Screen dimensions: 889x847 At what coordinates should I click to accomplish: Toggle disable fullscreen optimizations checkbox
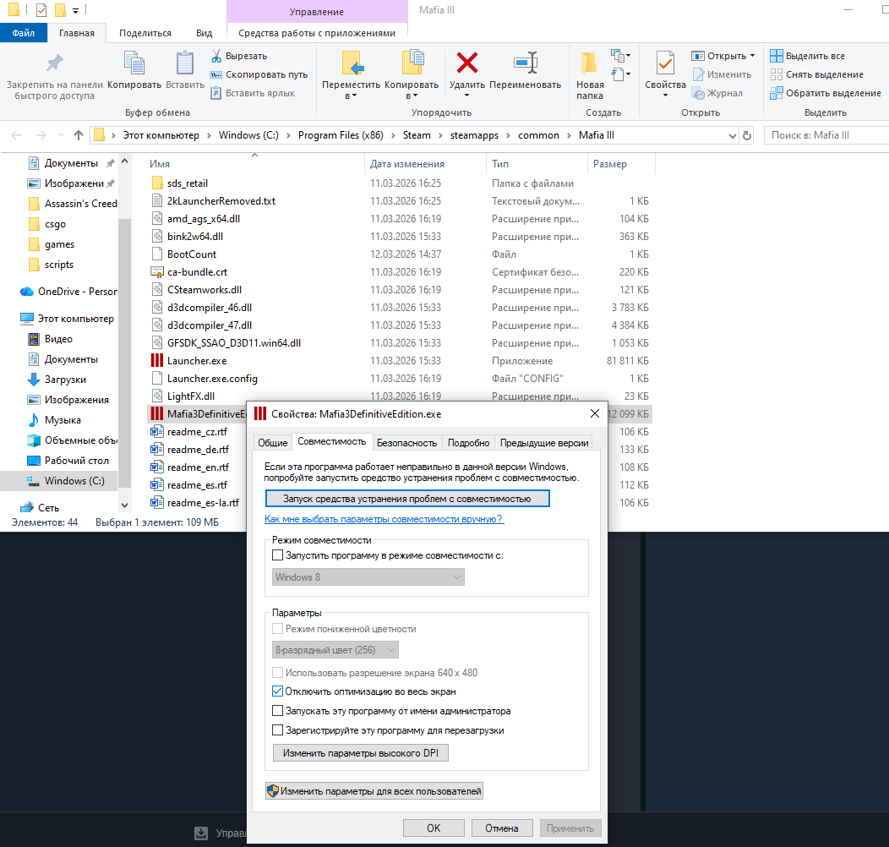pos(277,691)
